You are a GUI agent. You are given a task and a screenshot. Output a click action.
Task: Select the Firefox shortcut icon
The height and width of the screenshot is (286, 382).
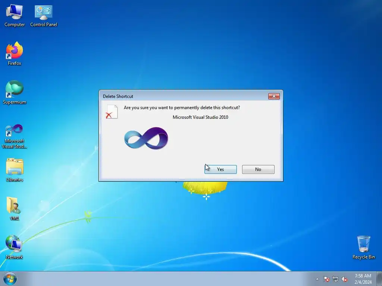[15, 54]
